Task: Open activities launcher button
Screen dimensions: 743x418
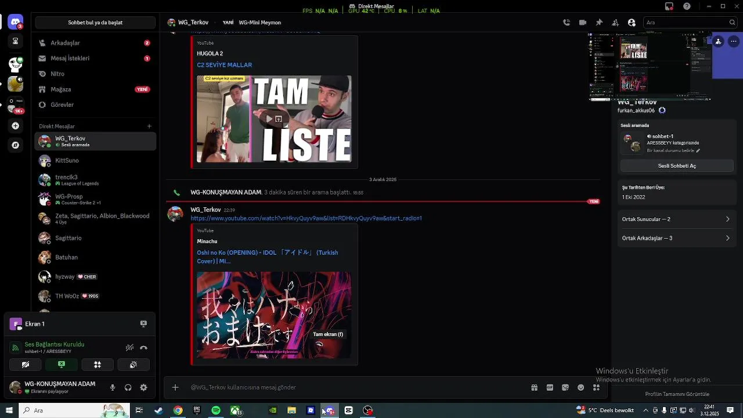Action: point(98,365)
